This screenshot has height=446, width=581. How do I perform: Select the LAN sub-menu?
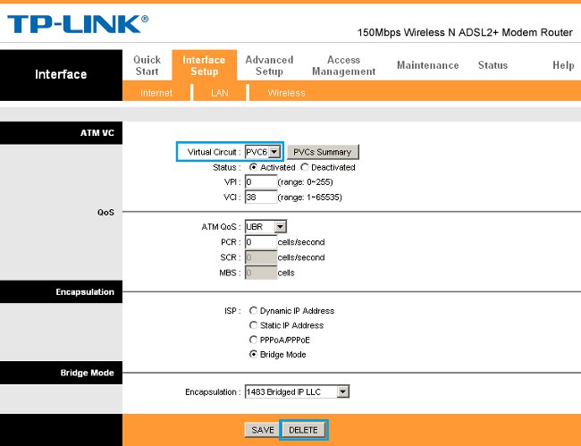click(219, 93)
